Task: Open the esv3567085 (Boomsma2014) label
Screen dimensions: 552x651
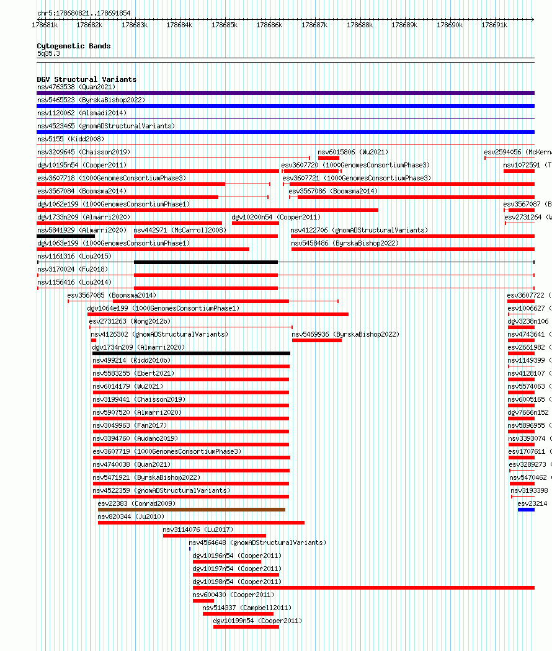Action: 112,295
